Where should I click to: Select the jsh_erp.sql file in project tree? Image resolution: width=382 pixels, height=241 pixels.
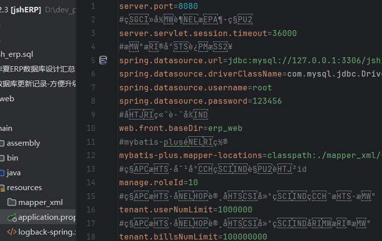click(17, 54)
